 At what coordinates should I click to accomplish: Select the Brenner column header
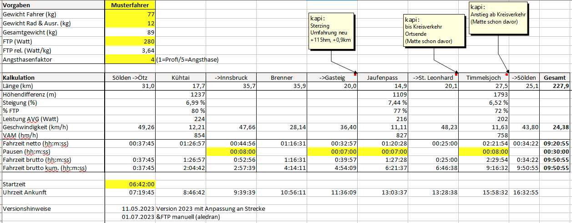pos(282,78)
